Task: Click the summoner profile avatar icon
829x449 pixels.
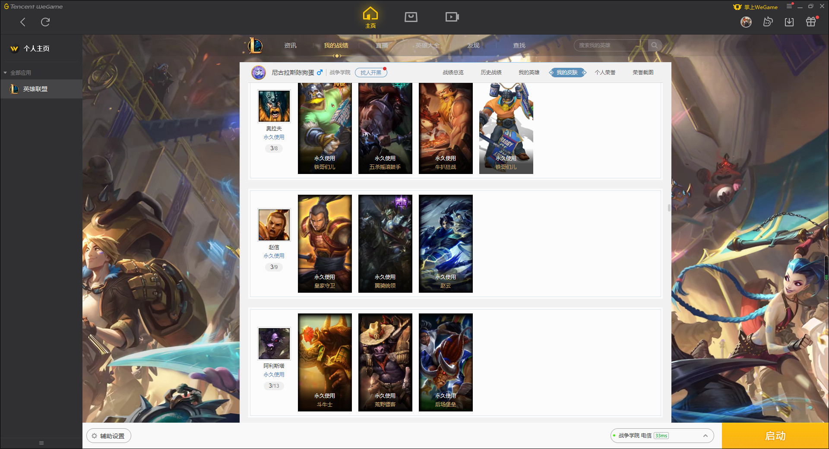Action: click(259, 73)
